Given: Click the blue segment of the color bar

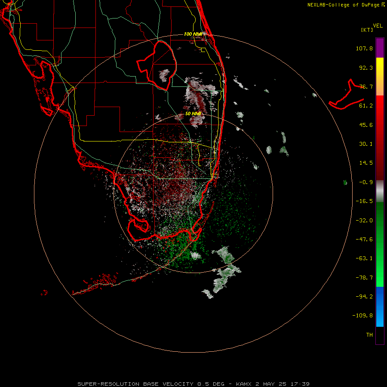Looking at the screenshot, I should point(380,307).
